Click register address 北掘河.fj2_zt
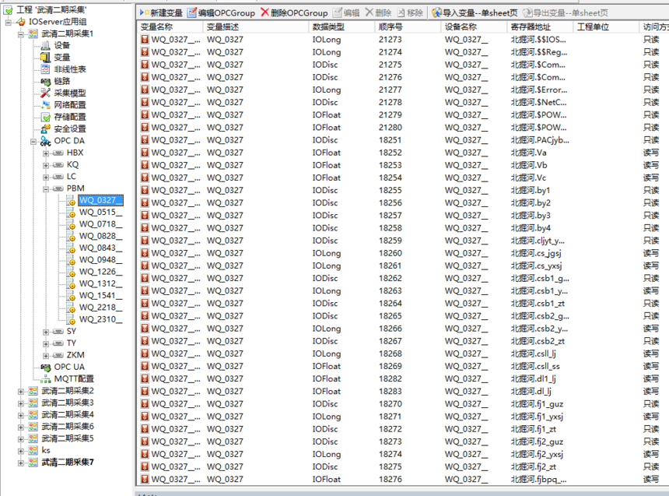669x496 pixels. pos(534,467)
